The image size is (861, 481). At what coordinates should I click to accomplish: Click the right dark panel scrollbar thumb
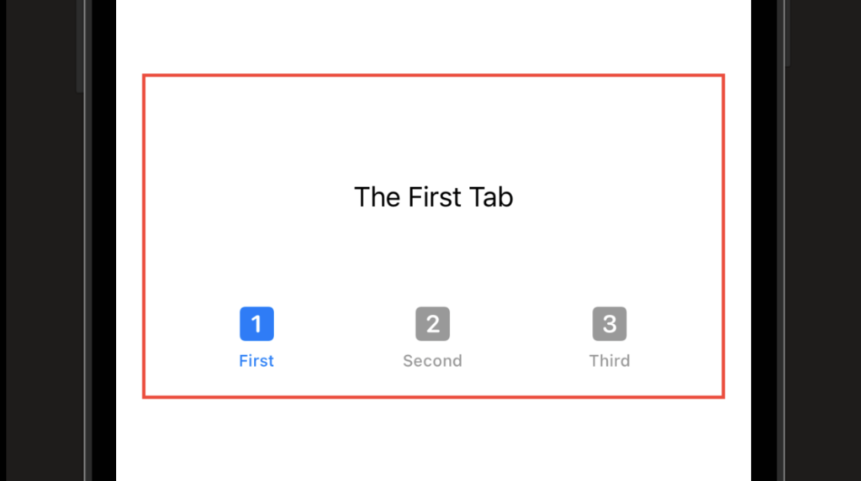[x=787, y=33]
